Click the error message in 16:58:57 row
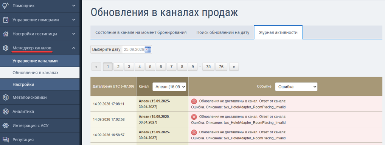The width and height of the screenshot is (385, 145). (x=239, y=135)
